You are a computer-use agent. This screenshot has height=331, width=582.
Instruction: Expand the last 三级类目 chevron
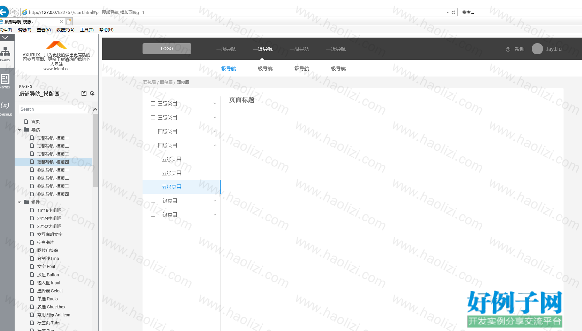point(215,215)
